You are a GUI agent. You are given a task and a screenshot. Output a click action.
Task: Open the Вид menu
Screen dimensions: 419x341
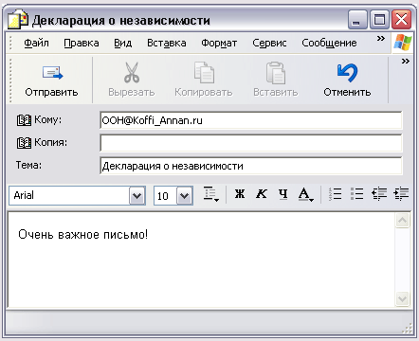[x=123, y=43]
